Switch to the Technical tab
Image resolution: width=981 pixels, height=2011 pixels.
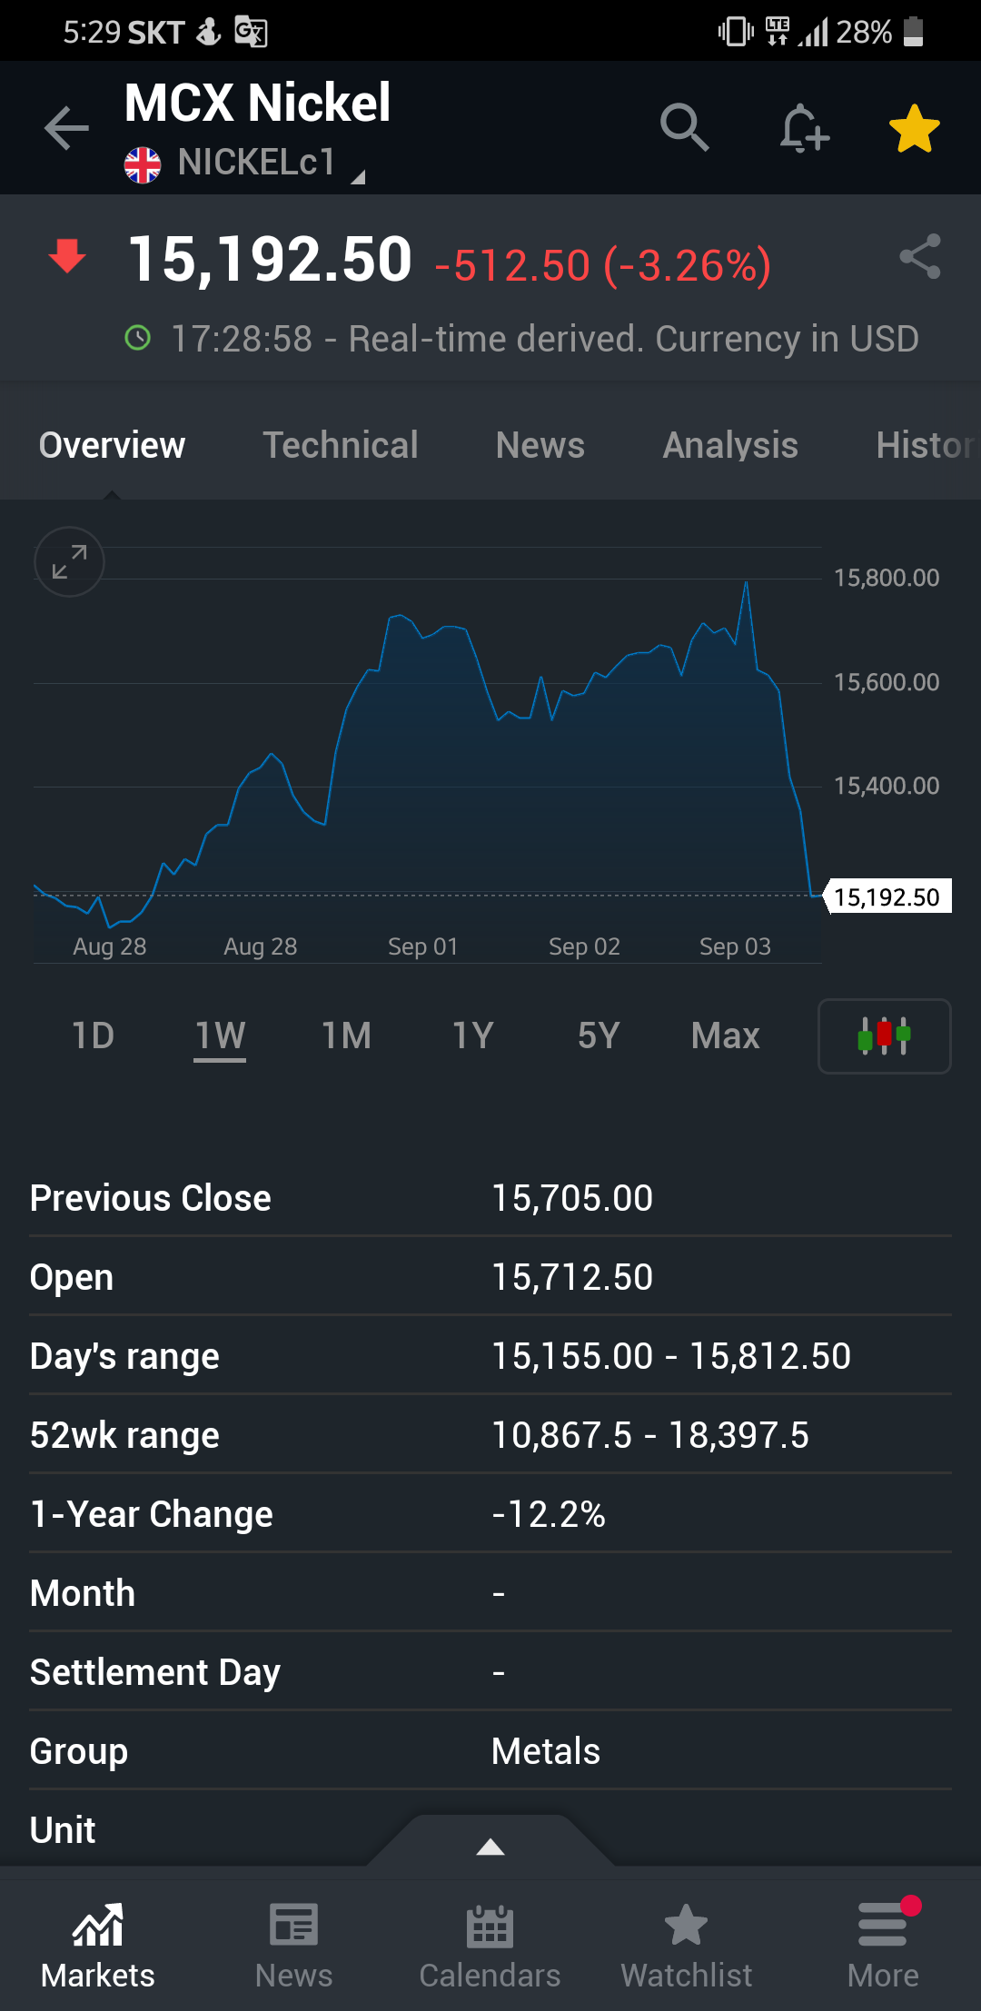click(x=341, y=445)
